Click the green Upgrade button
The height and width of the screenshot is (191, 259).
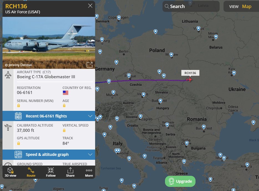(x=180, y=181)
